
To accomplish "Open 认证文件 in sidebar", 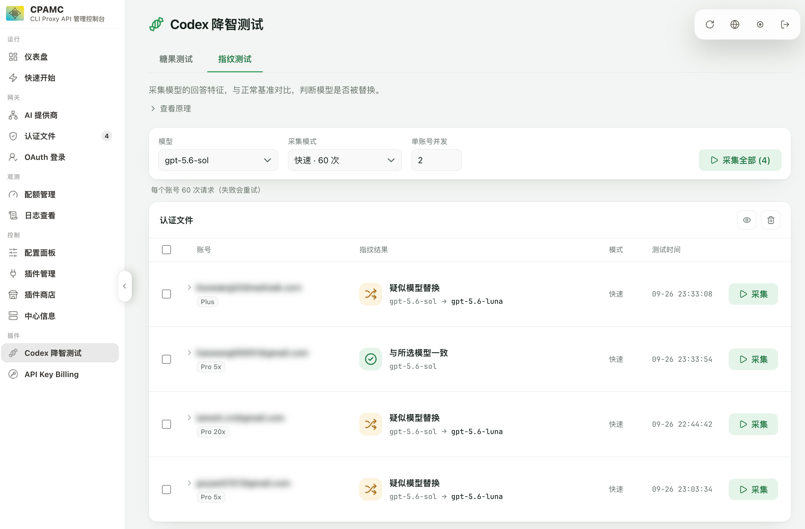I will [x=60, y=136].
